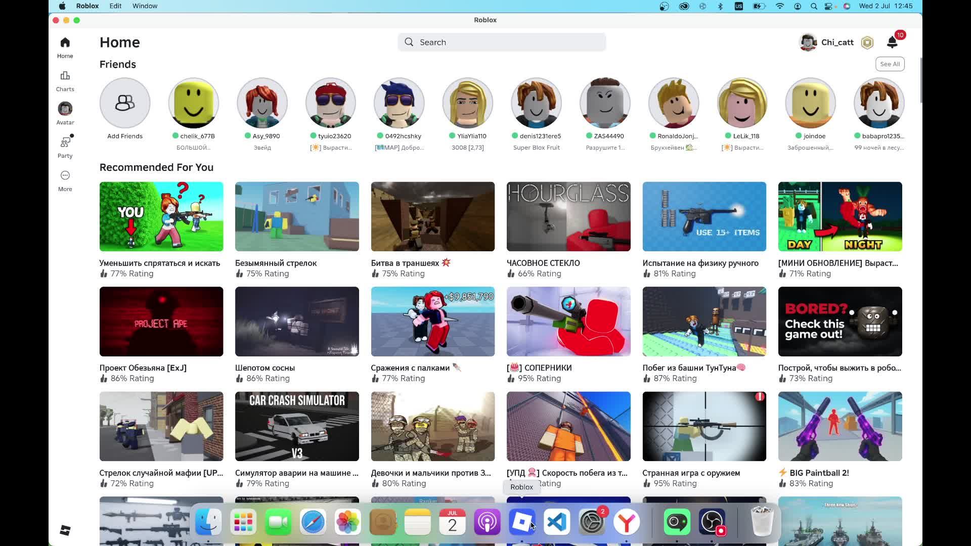Open friend RonaldoJonj avatar
This screenshot has width=971, height=546.
(x=674, y=103)
